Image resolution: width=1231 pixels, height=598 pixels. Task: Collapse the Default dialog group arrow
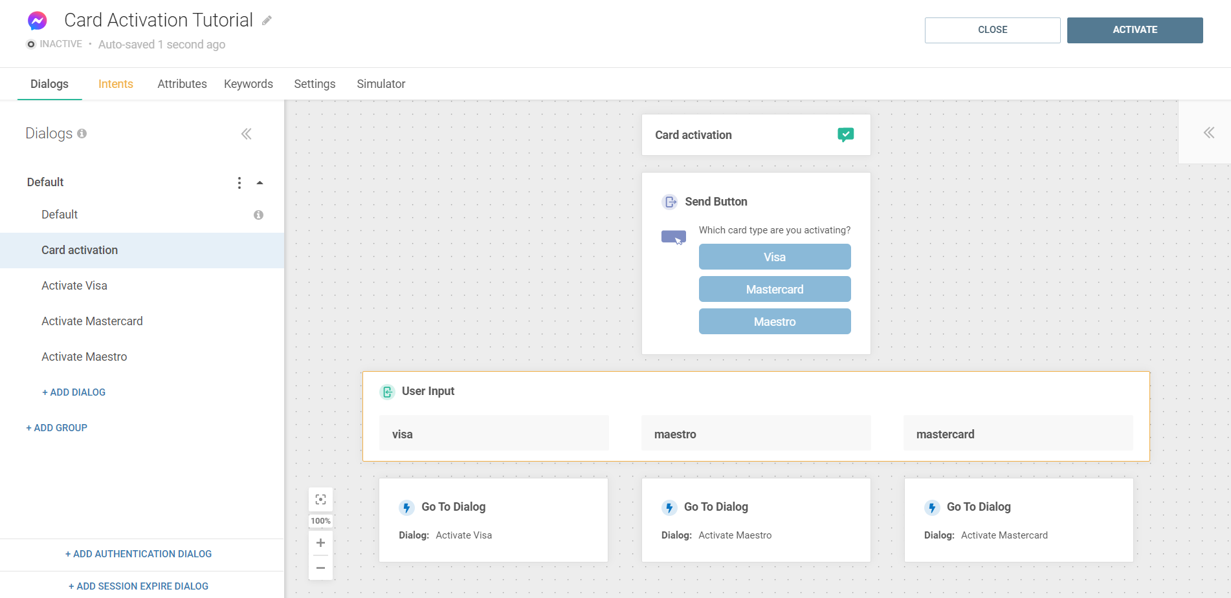click(260, 183)
